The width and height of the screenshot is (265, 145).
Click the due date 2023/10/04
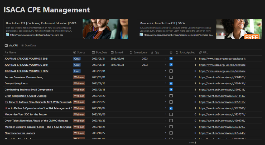point(99,108)
